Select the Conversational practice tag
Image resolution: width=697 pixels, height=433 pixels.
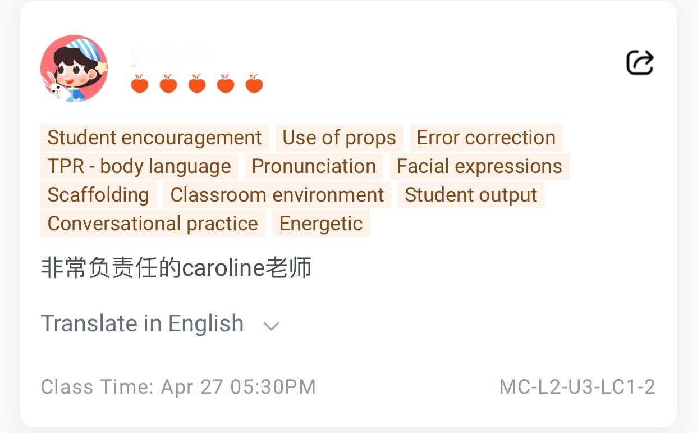click(153, 224)
